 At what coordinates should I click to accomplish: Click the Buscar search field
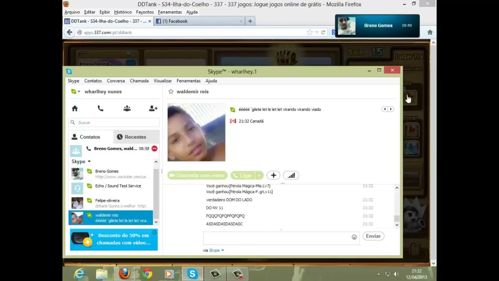(114, 123)
